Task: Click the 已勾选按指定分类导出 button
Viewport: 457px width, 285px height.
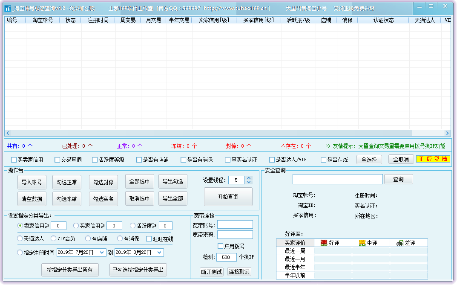Action: [x=138, y=270]
